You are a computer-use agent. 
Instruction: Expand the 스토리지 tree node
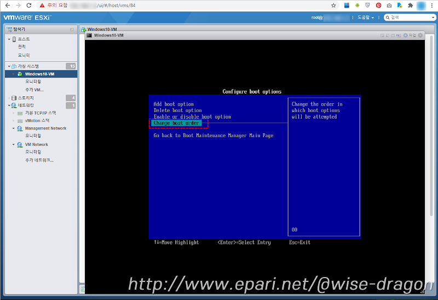coord(9,98)
